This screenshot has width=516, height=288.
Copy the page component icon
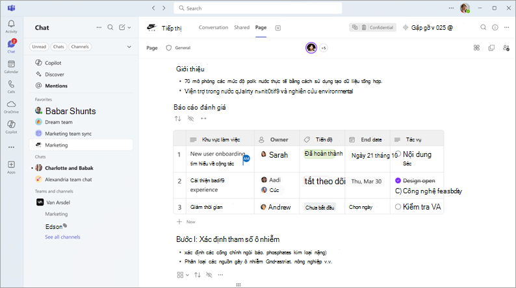[491, 48]
